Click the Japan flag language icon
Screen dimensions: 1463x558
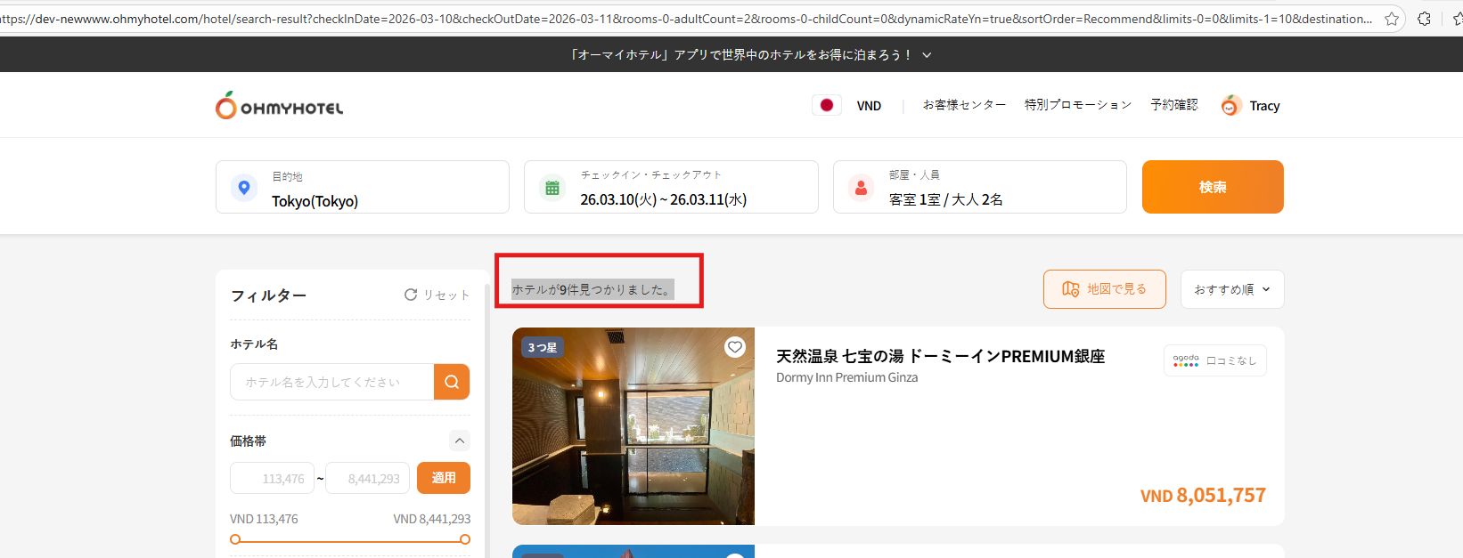tap(827, 105)
